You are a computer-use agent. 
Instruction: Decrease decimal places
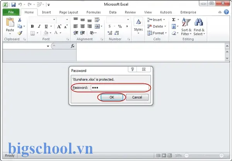(x=117, y=33)
